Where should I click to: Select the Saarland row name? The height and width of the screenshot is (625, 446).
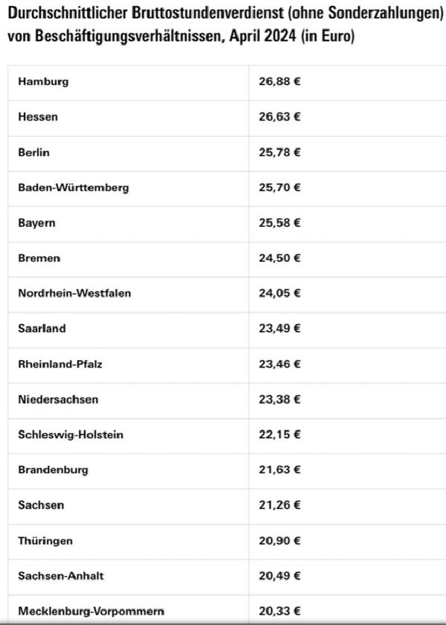click(42, 329)
